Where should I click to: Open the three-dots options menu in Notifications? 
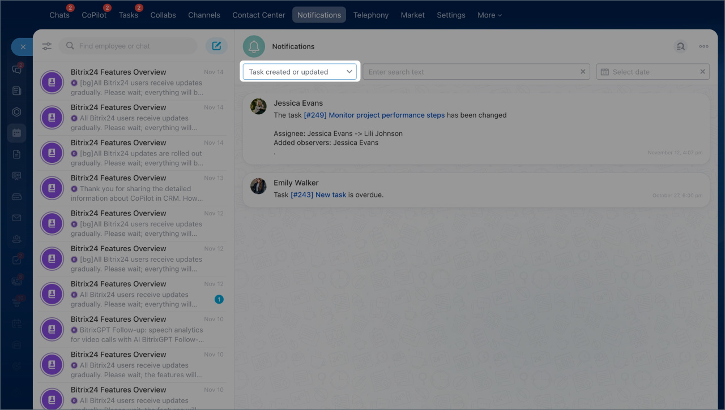(x=703, y=46)
